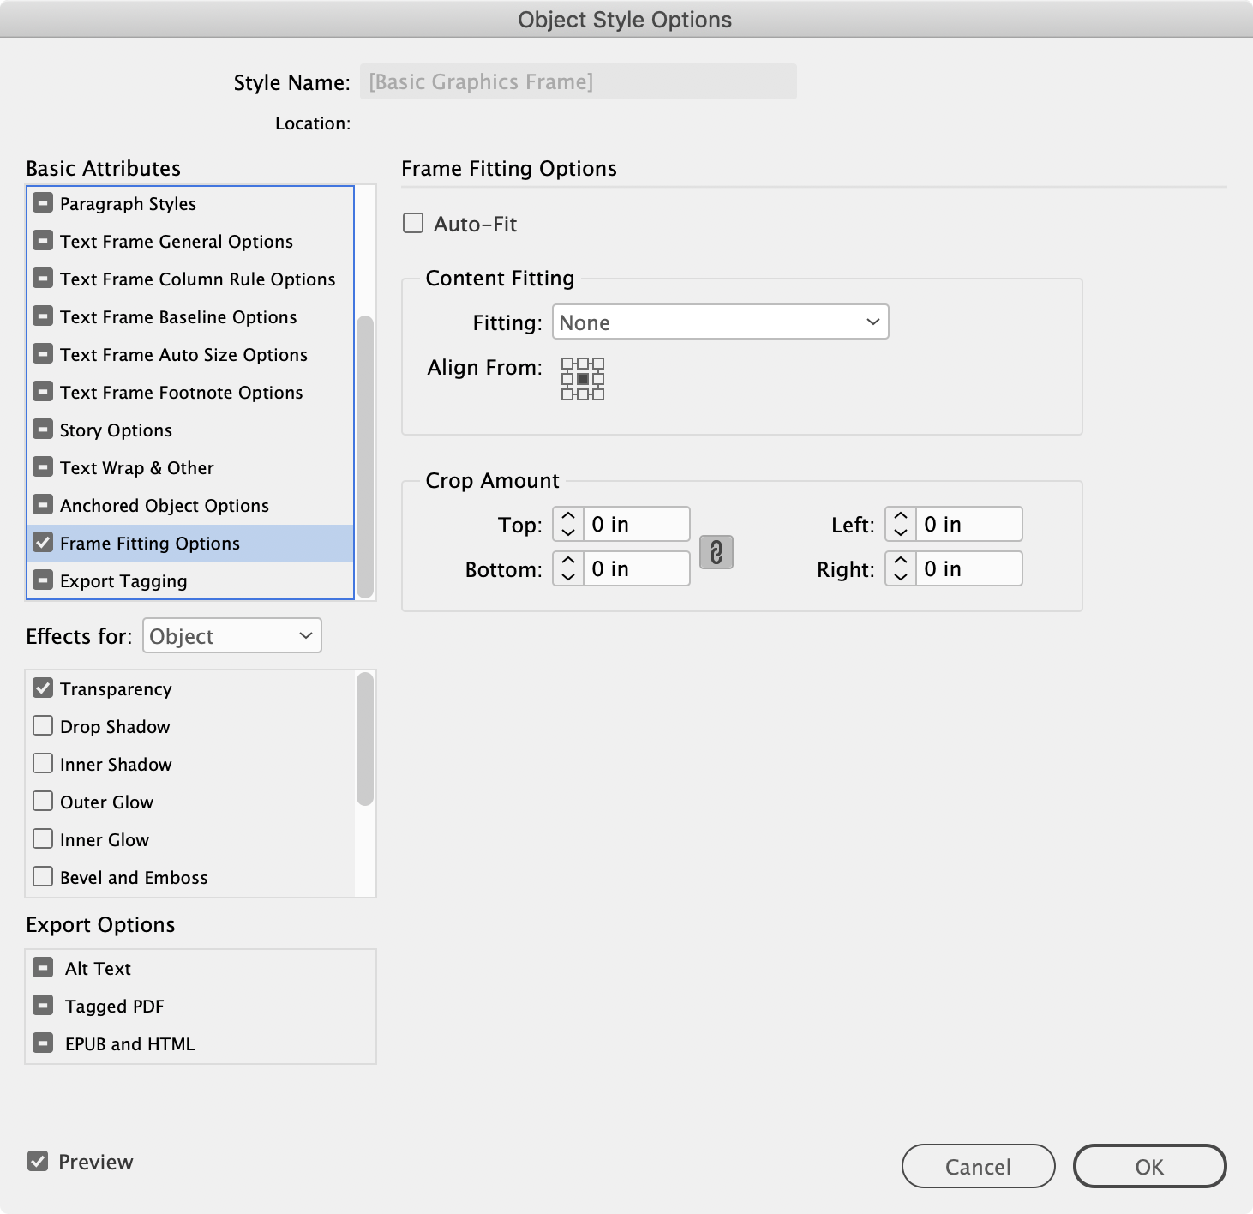The height and width of the screenshot is (1214, 1253).
Task: Enable the Inner Glow effect
Action: 43,839
